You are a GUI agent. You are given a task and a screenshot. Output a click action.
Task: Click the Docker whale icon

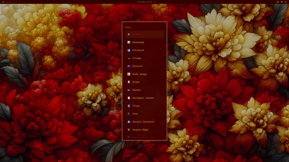129,90
